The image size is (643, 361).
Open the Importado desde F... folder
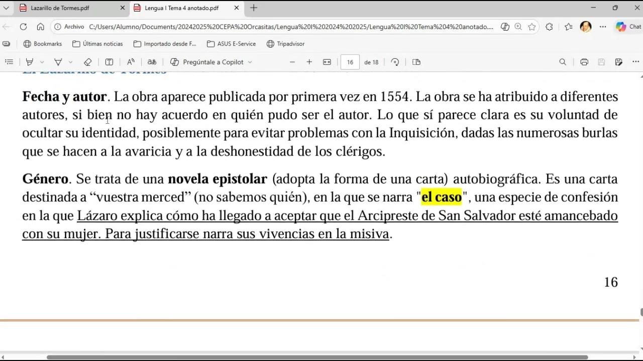[165, 44]
